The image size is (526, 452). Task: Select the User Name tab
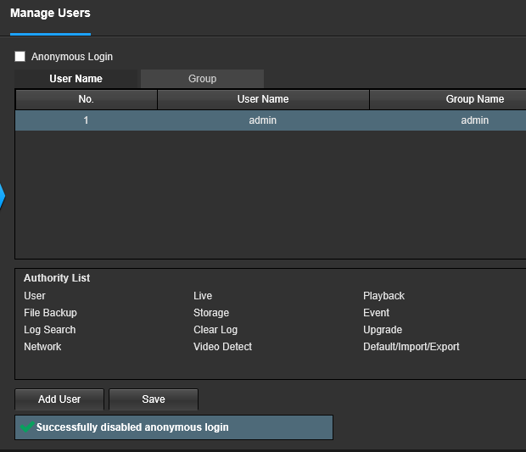click(x=76, y=79)
